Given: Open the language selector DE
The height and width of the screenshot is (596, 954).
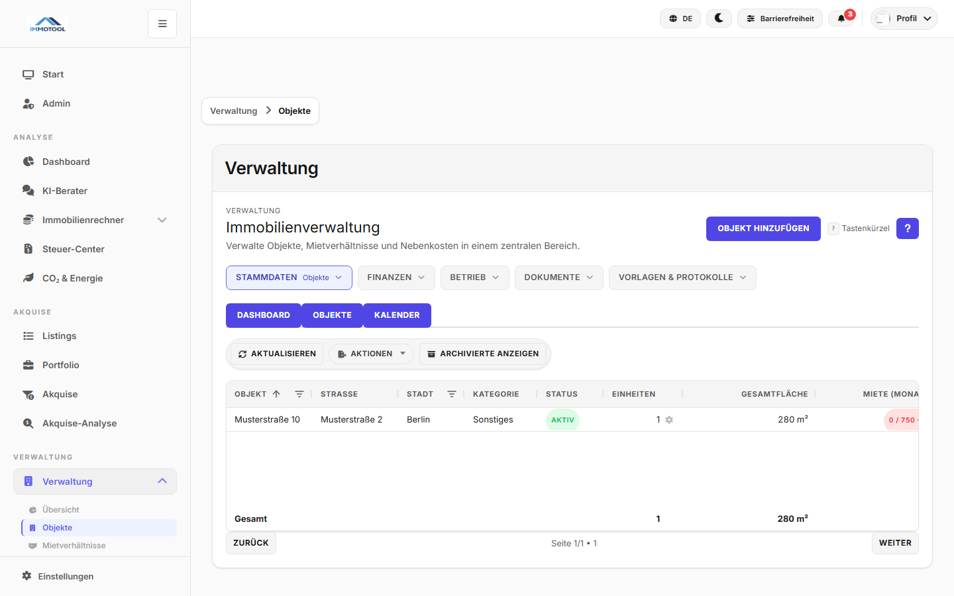Looking at the screenshot, I should coord(680,19).
